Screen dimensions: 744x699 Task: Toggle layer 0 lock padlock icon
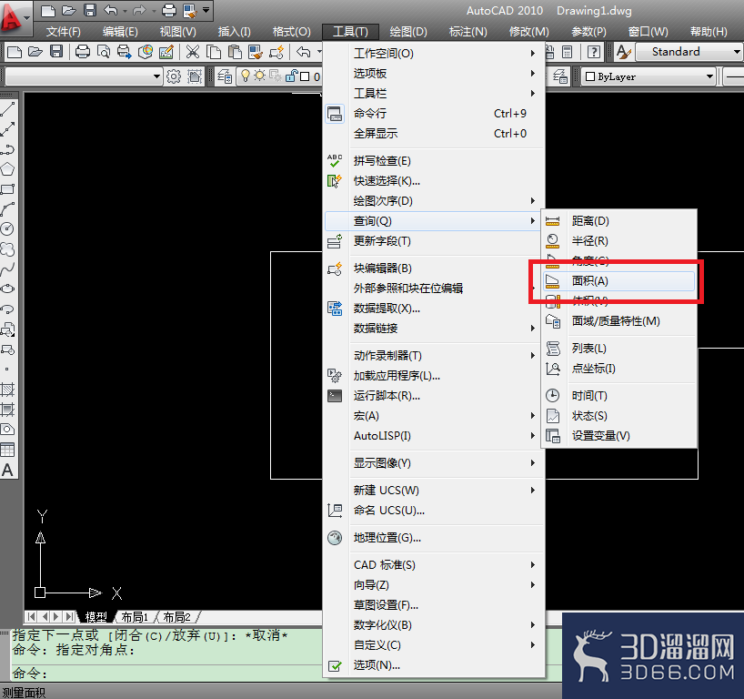coord(291,76)
